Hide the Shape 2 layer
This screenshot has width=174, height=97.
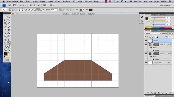point(146,44)
